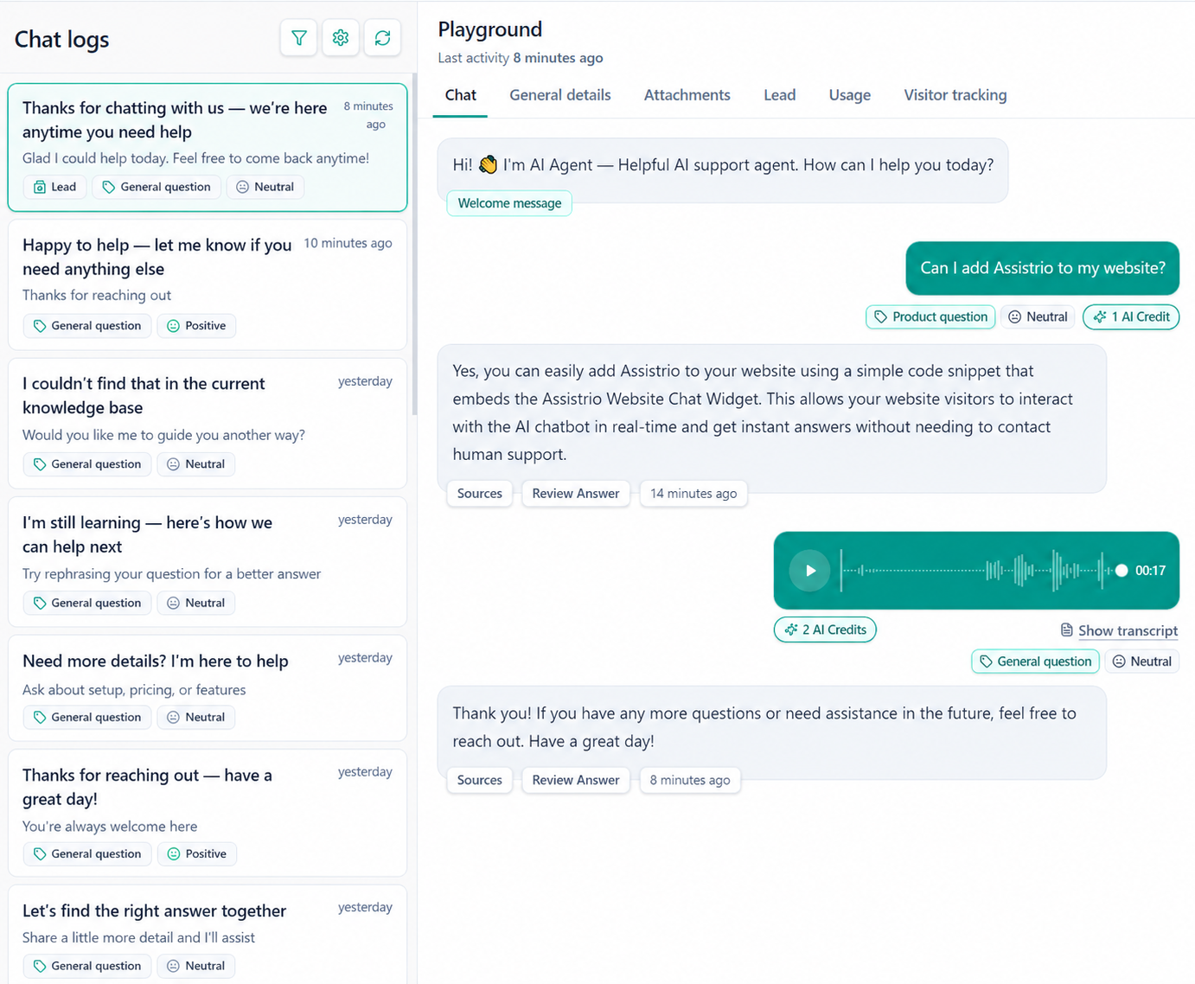The image size is (1195, 984).
Task: Play the voice message audio
Action: (809, 571)
